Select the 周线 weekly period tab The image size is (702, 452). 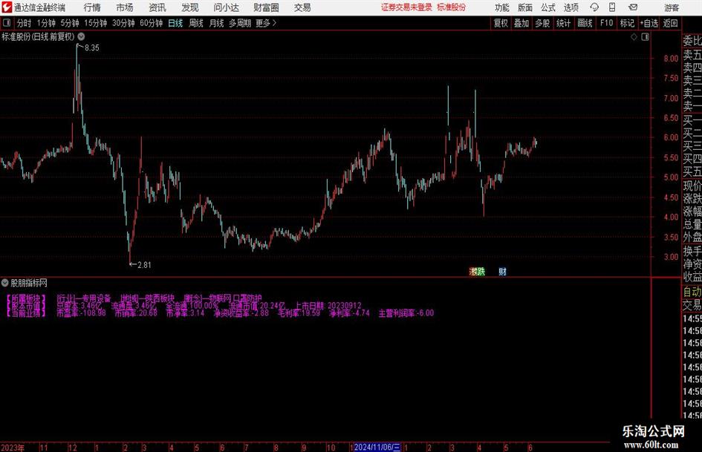pos(195,23)
